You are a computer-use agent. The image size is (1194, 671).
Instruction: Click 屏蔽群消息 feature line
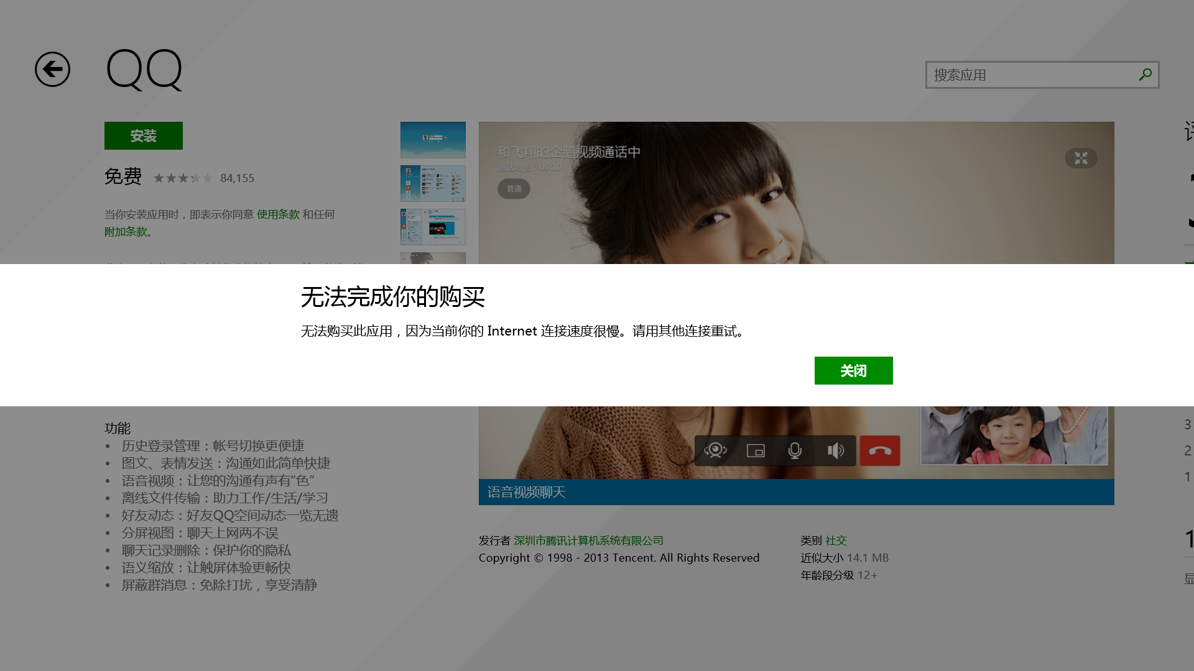219,585
